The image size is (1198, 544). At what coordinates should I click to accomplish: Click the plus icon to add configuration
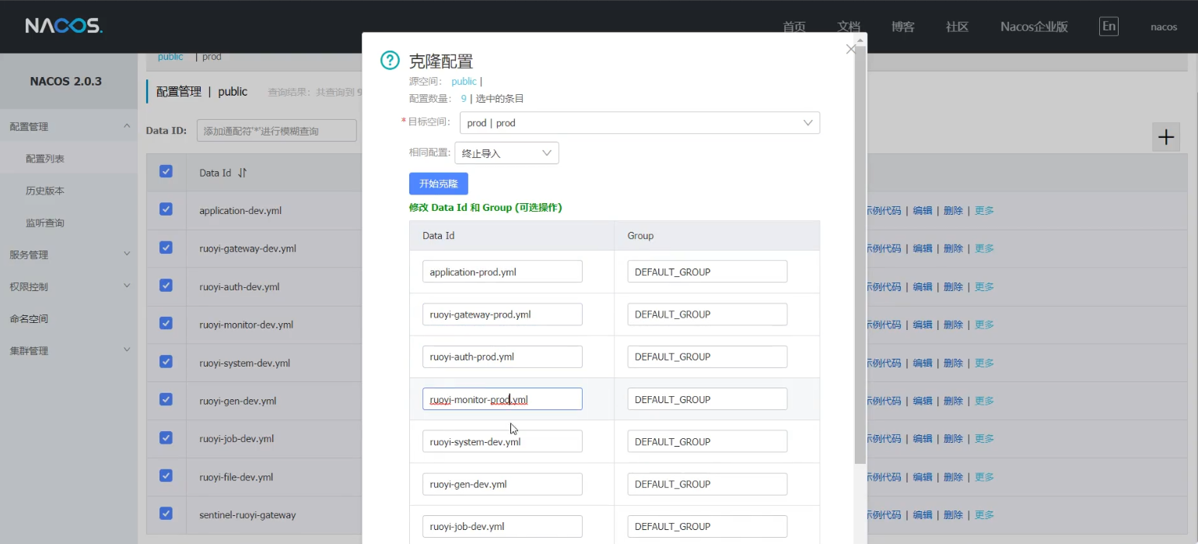(1166, 137)
